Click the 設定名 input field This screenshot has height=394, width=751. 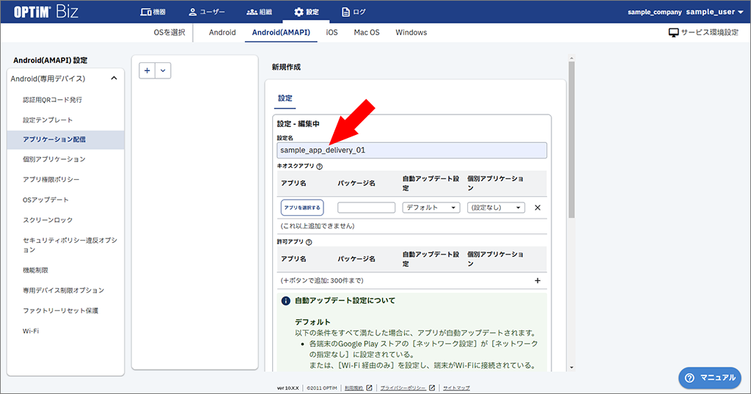coord(411,150)
